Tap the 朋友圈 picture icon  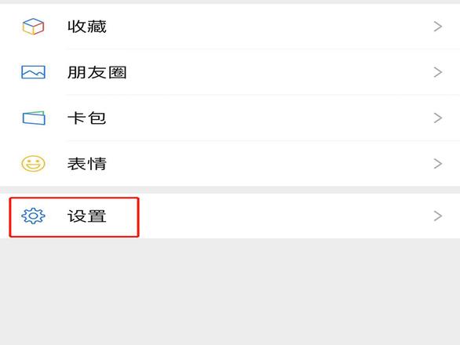(x=33, y=72)
